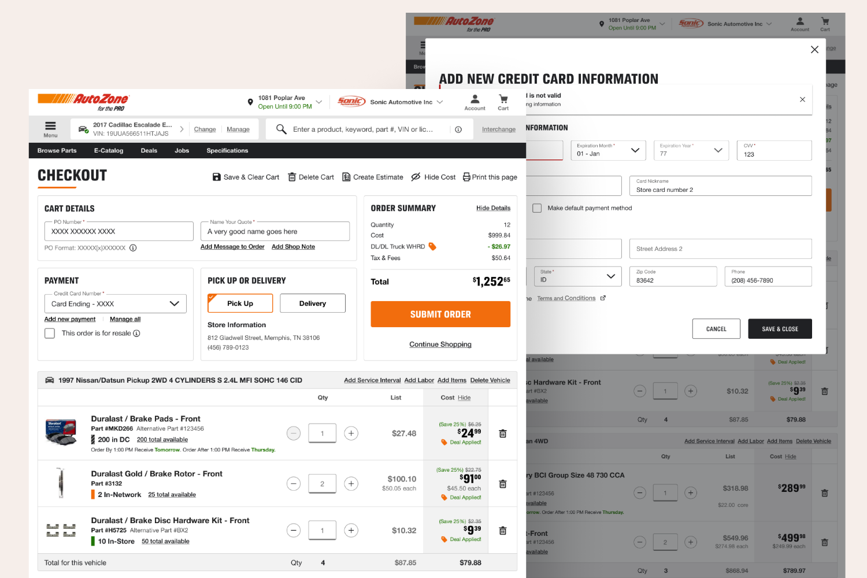Image resolution: width=867 pixels, height=578 pixels.
Task: Decrease Brake Rotor quantity with minus
Action: 294,484
